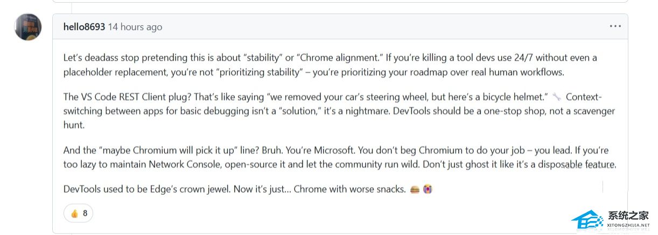Click the 系统之家 watermark text
The width and height of the screenshot is (658, 235).
(x=628, y=216)
